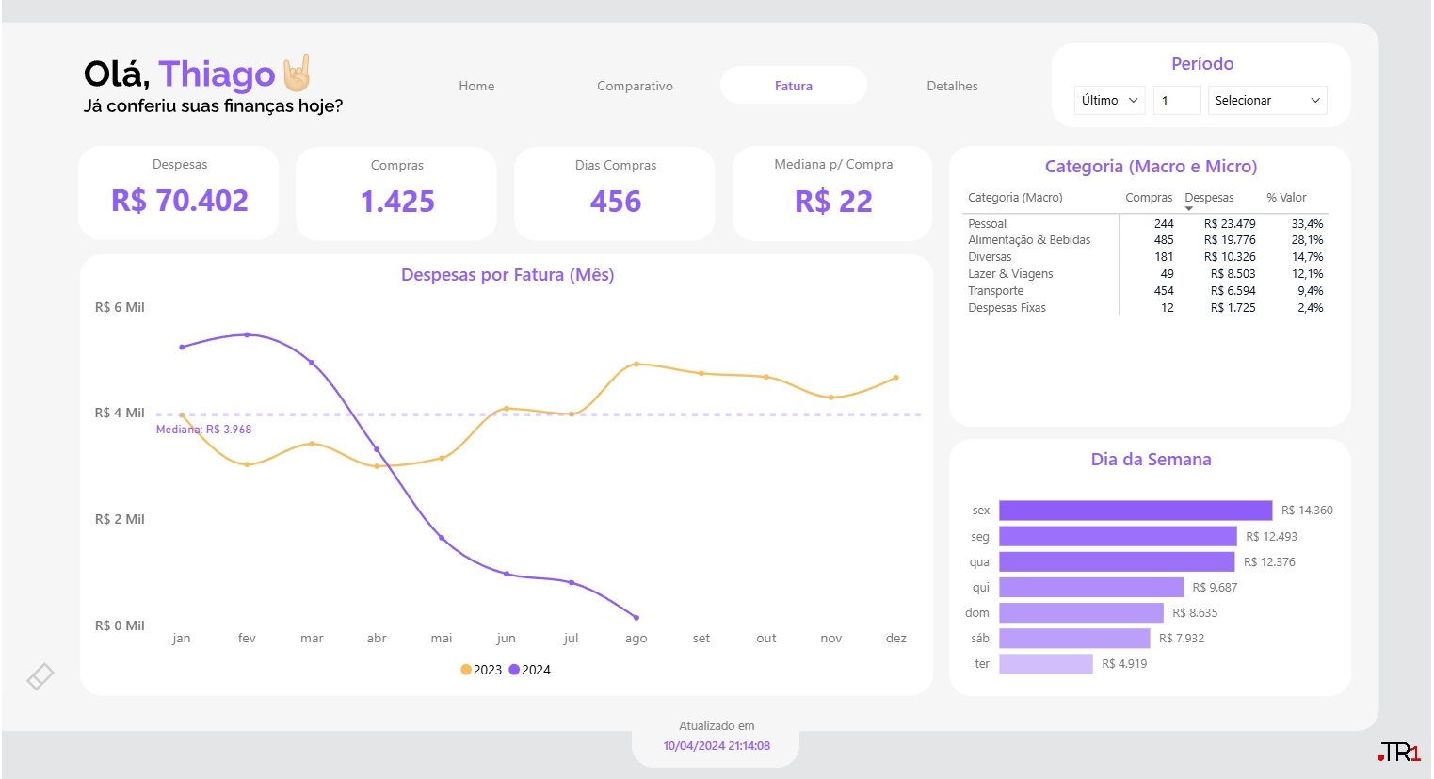This screenshot has height=779, width=1434.
Task: Click the period number input field
Action: pos(1176,100)
